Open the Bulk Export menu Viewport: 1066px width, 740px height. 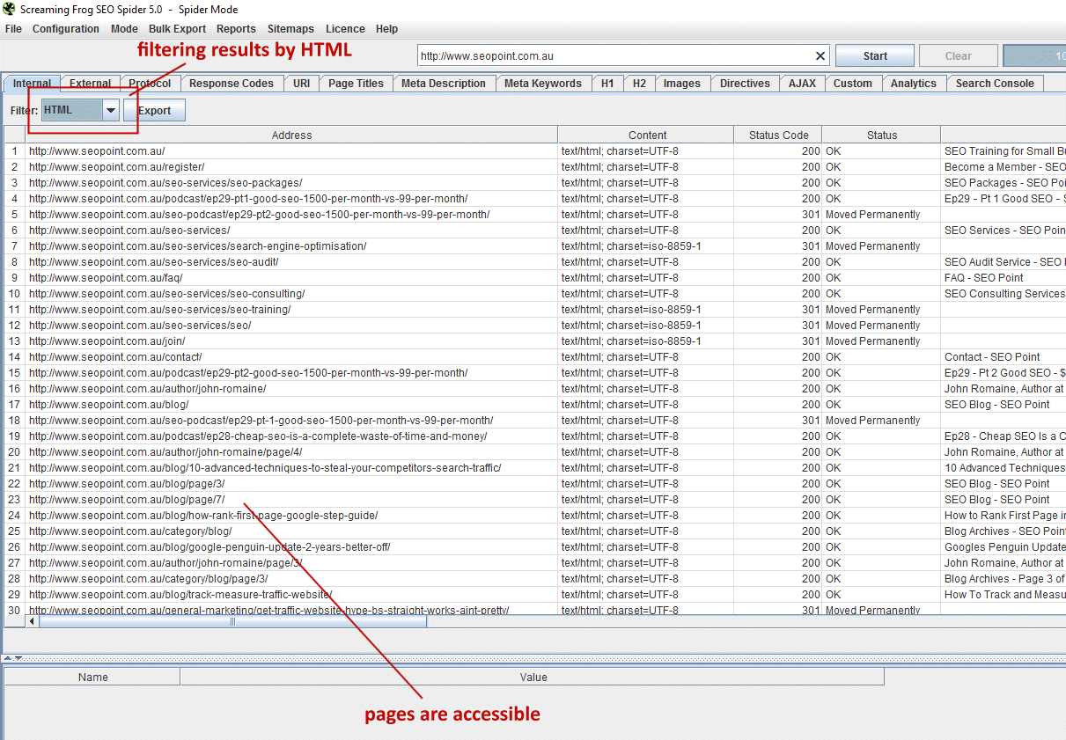(177, 29)
